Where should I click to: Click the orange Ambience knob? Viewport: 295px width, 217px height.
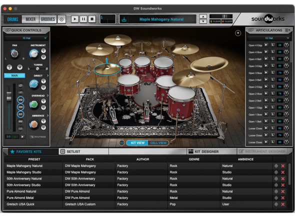[33, 124]
